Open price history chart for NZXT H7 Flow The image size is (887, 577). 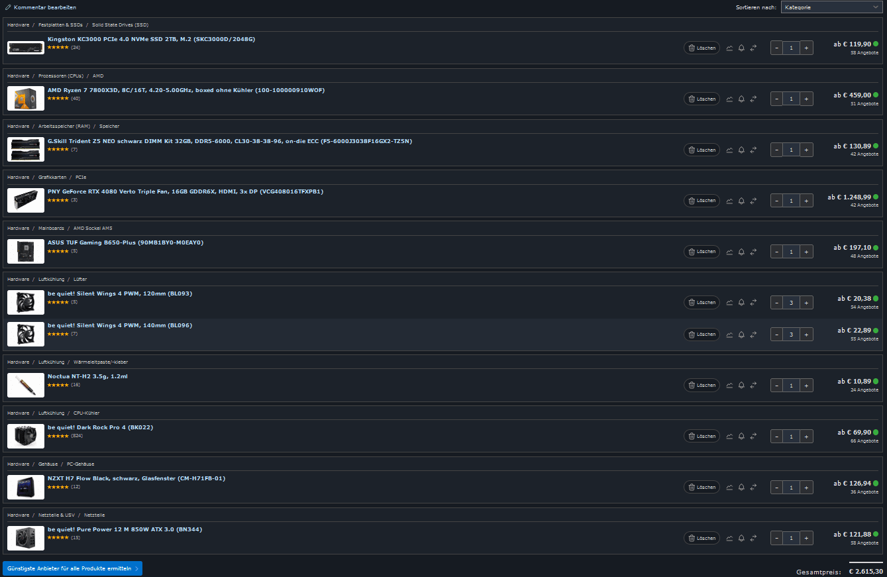729,488
